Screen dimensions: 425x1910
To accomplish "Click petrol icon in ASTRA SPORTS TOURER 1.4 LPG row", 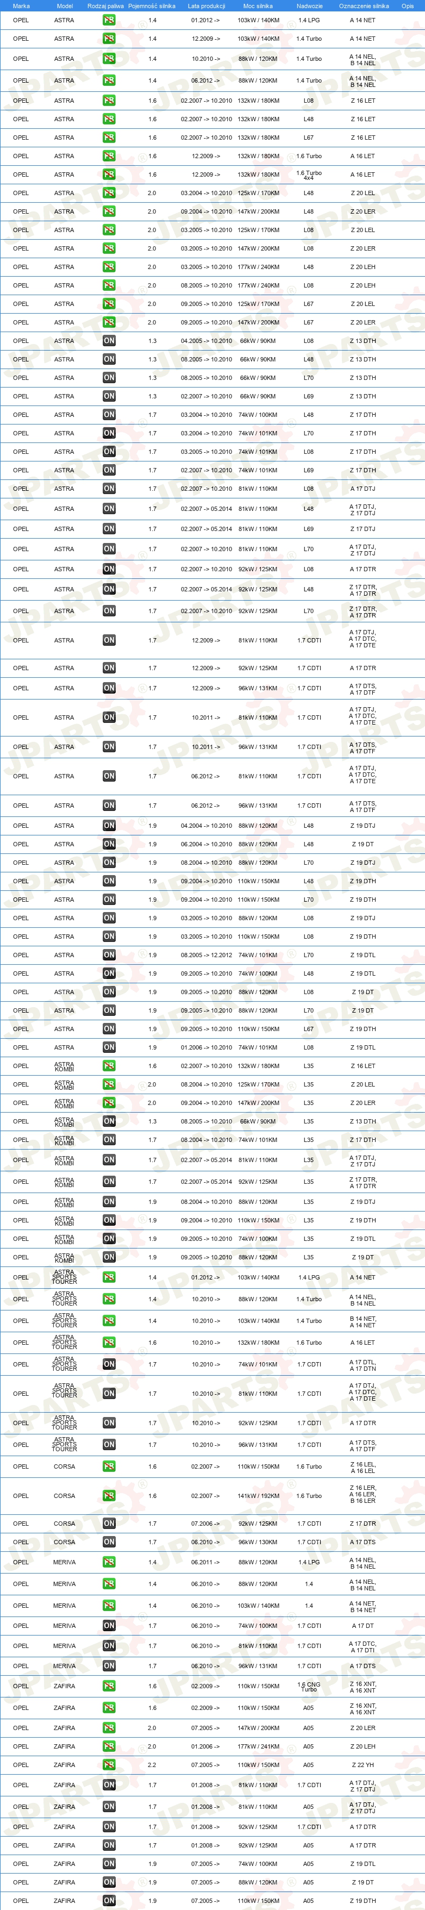I will pos(109,1277).
